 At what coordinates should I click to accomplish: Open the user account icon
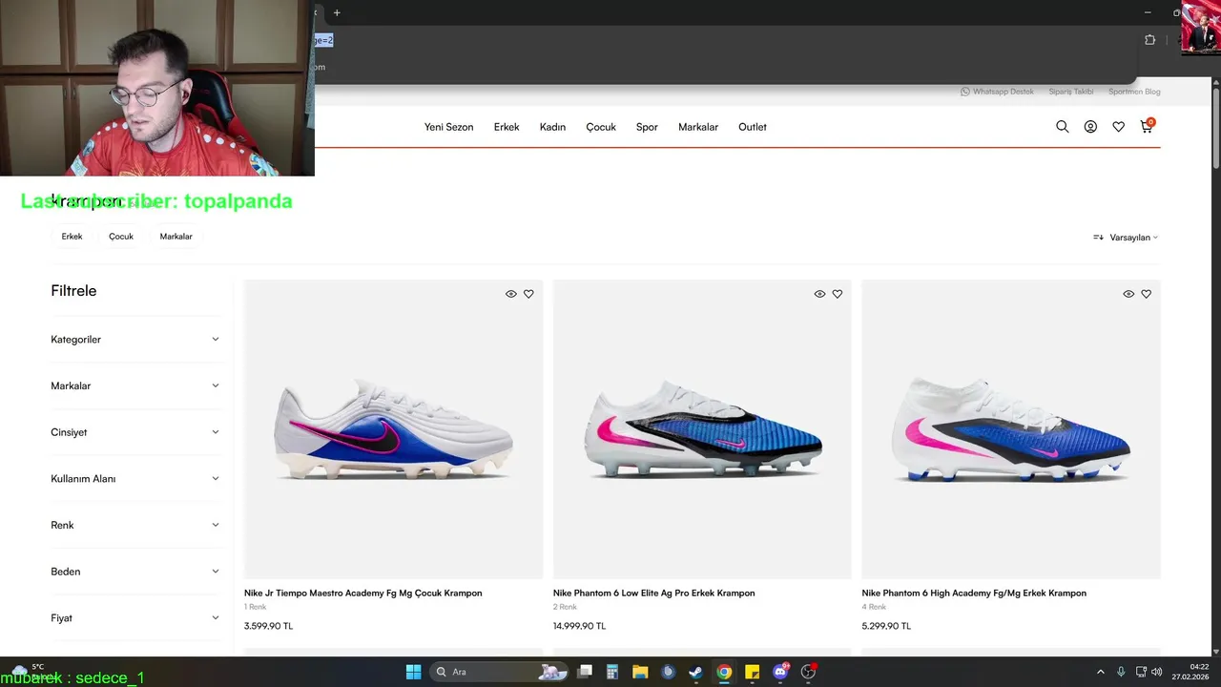1090,127
